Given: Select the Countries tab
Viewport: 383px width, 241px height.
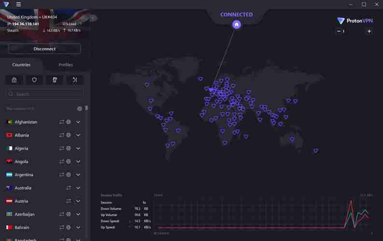Looking at the screenshot, I should click(x=21, y=65).
